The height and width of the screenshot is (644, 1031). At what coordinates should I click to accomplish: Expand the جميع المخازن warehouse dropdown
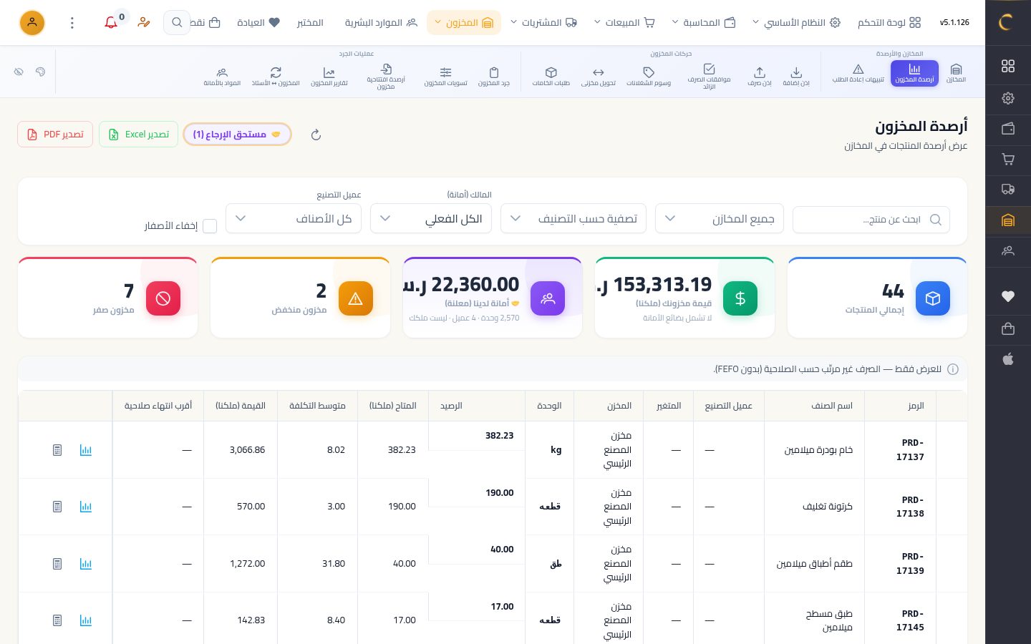coord(720,219)
